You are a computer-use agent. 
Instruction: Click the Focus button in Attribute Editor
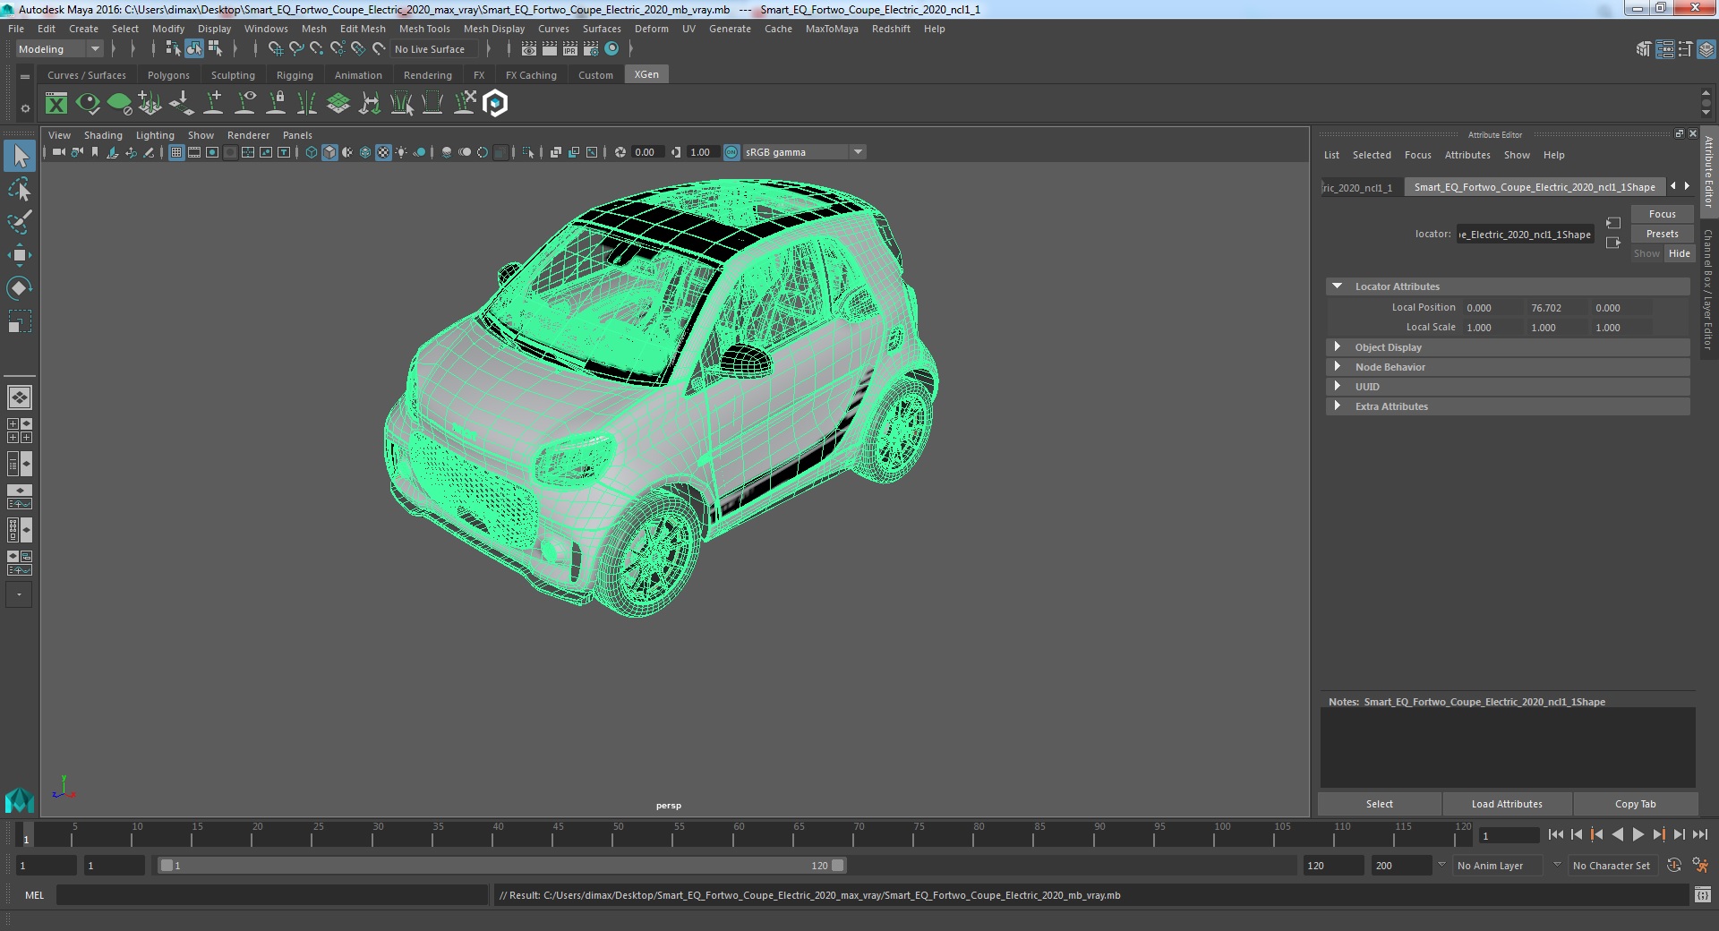(1662, 214)
